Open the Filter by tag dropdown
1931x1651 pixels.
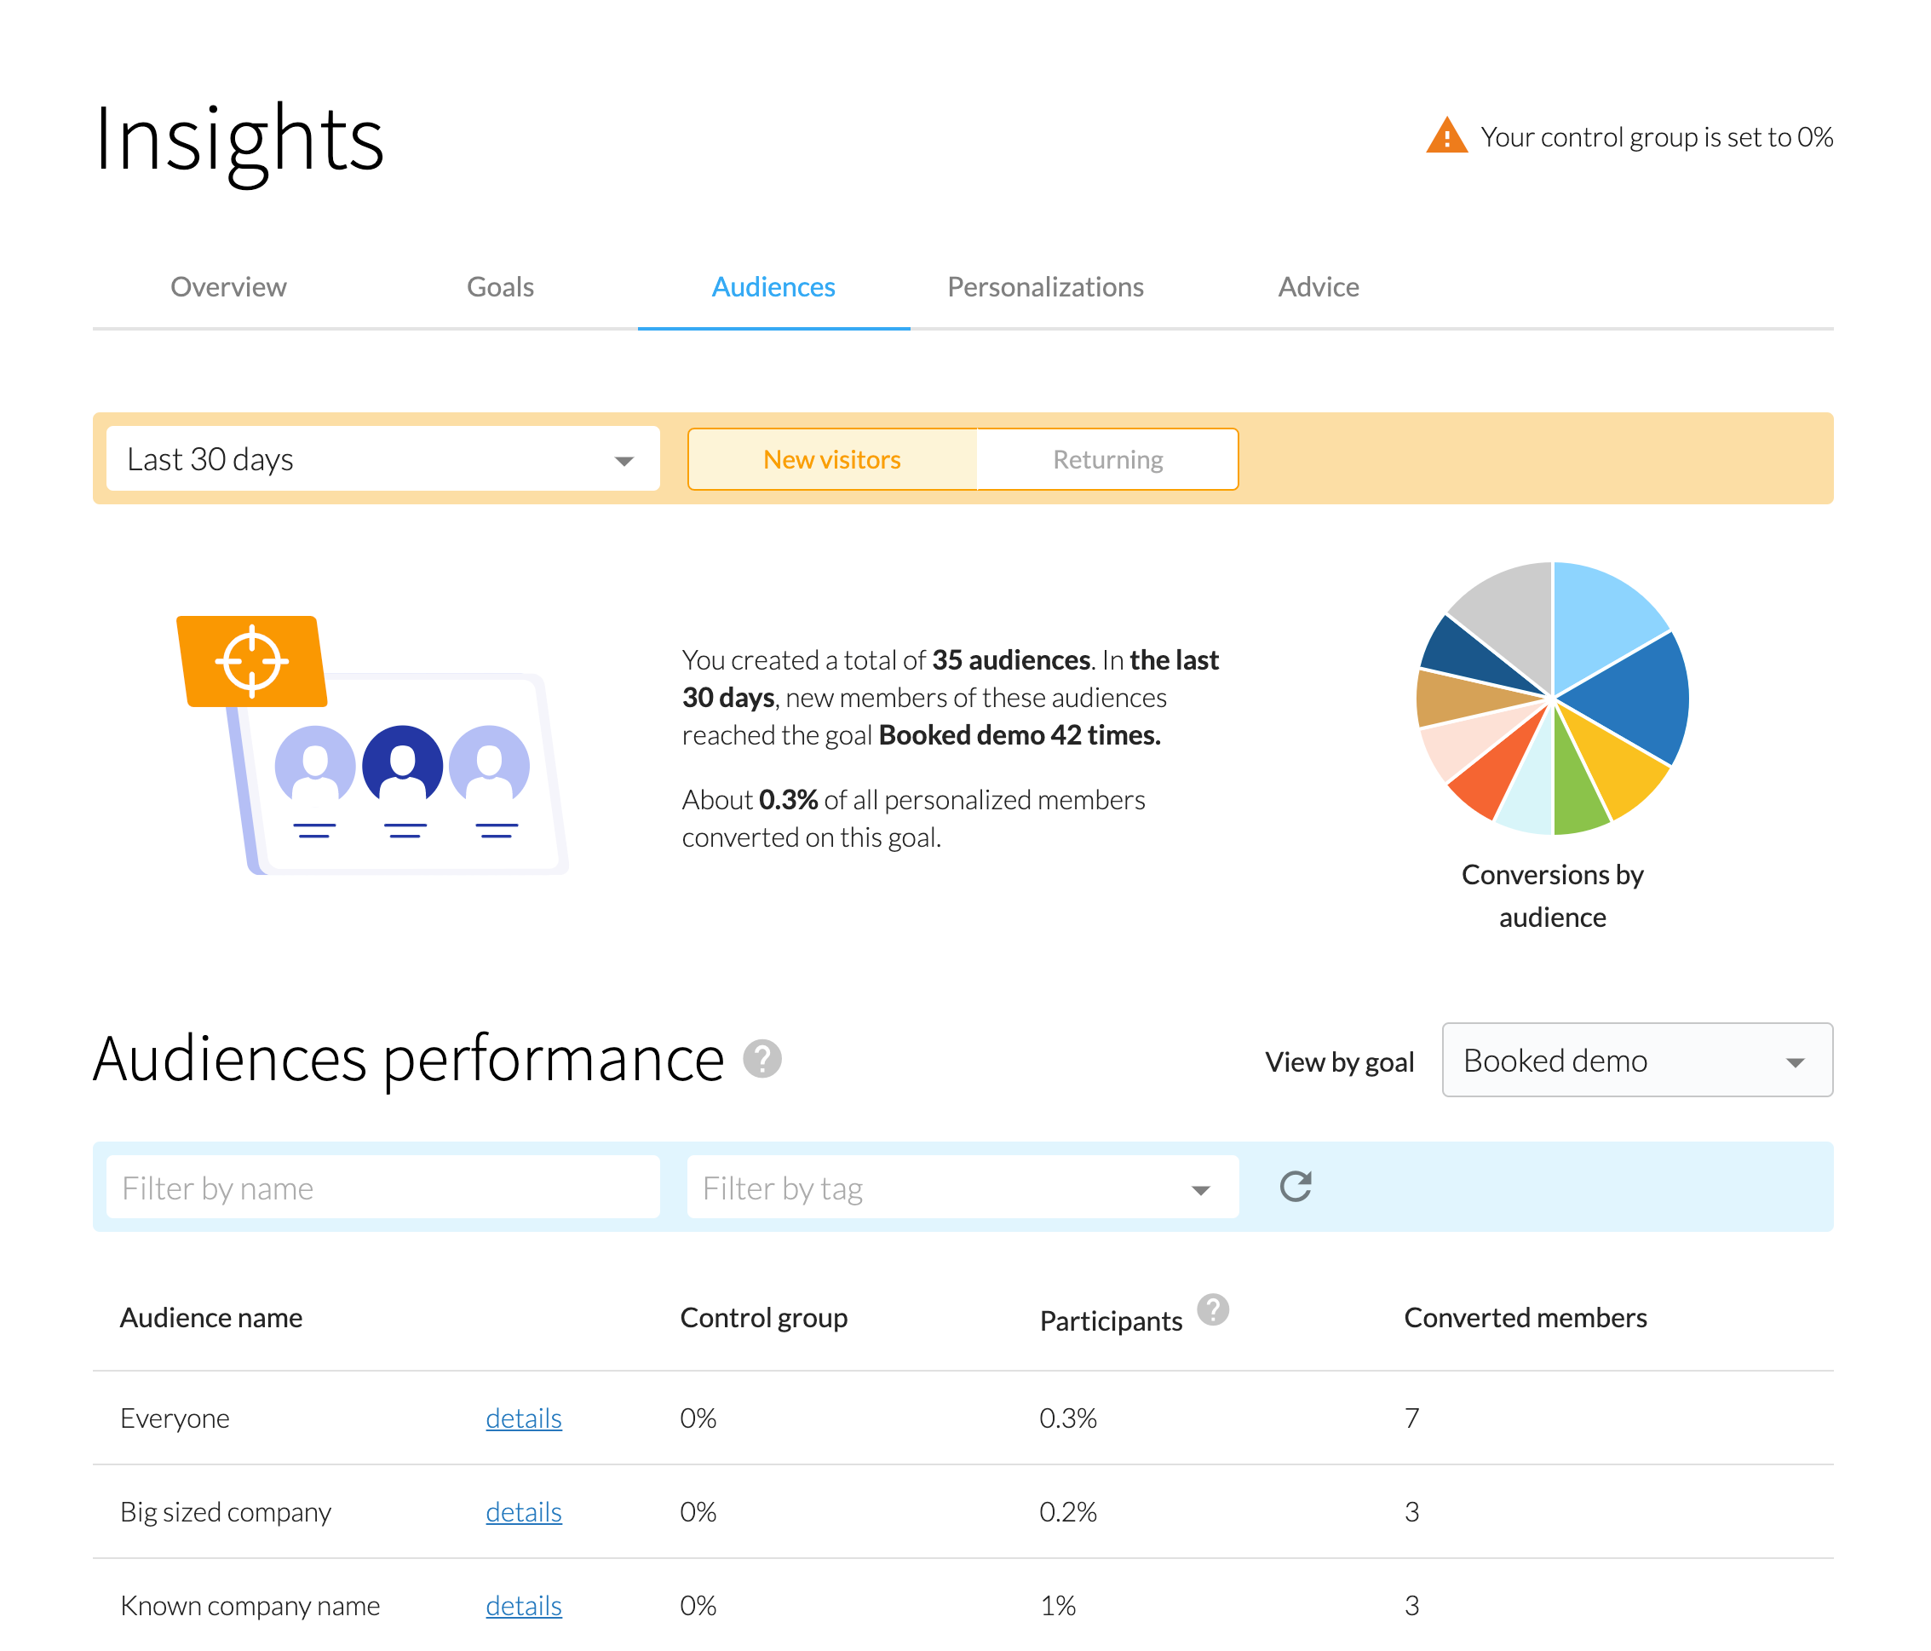(x=962, y=1187)
